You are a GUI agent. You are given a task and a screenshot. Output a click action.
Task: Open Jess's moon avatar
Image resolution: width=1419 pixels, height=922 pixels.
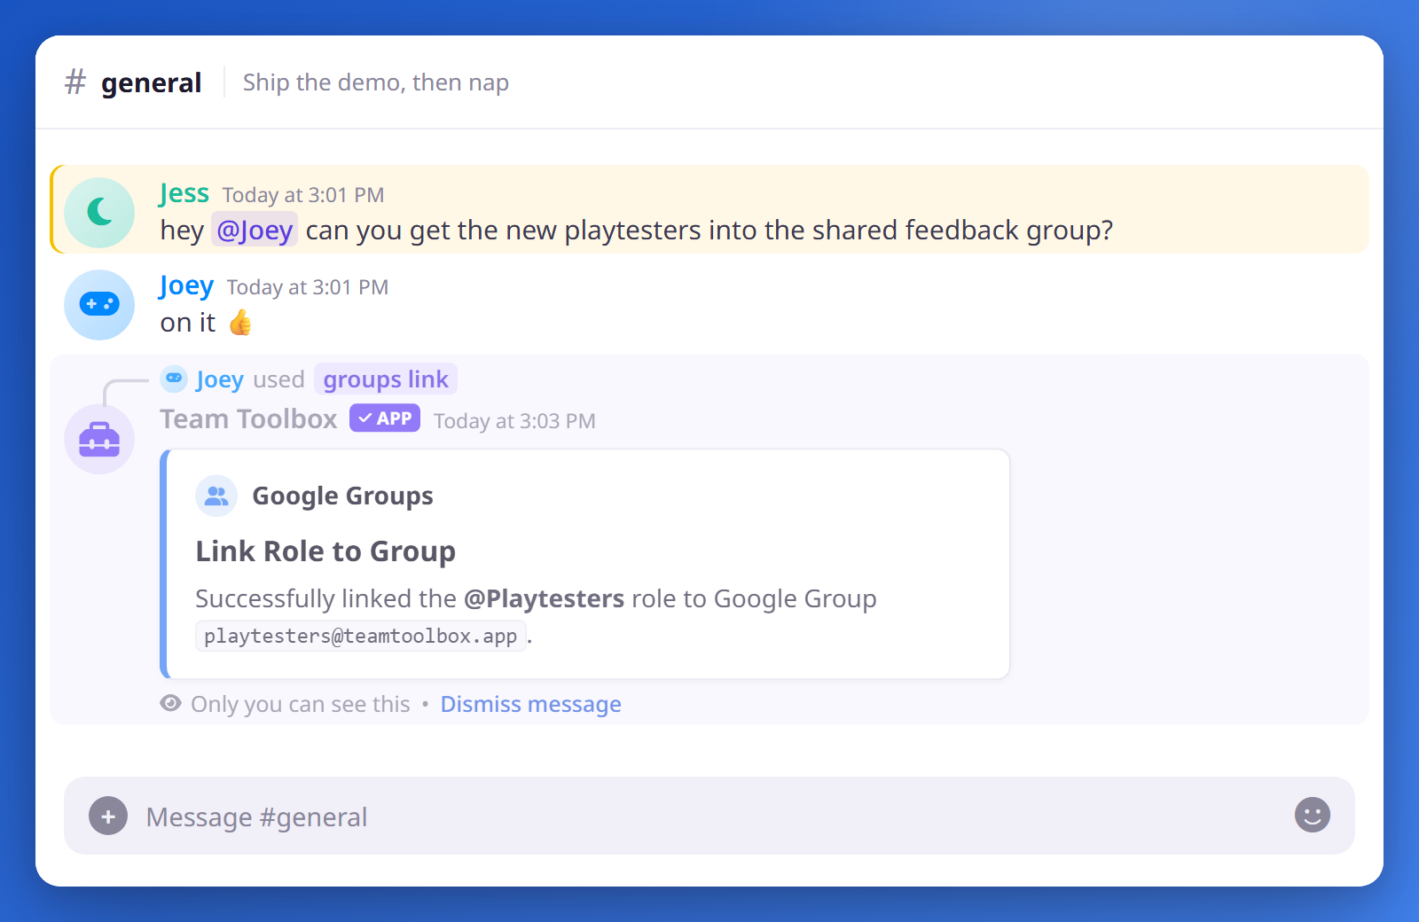click(99, 212)
